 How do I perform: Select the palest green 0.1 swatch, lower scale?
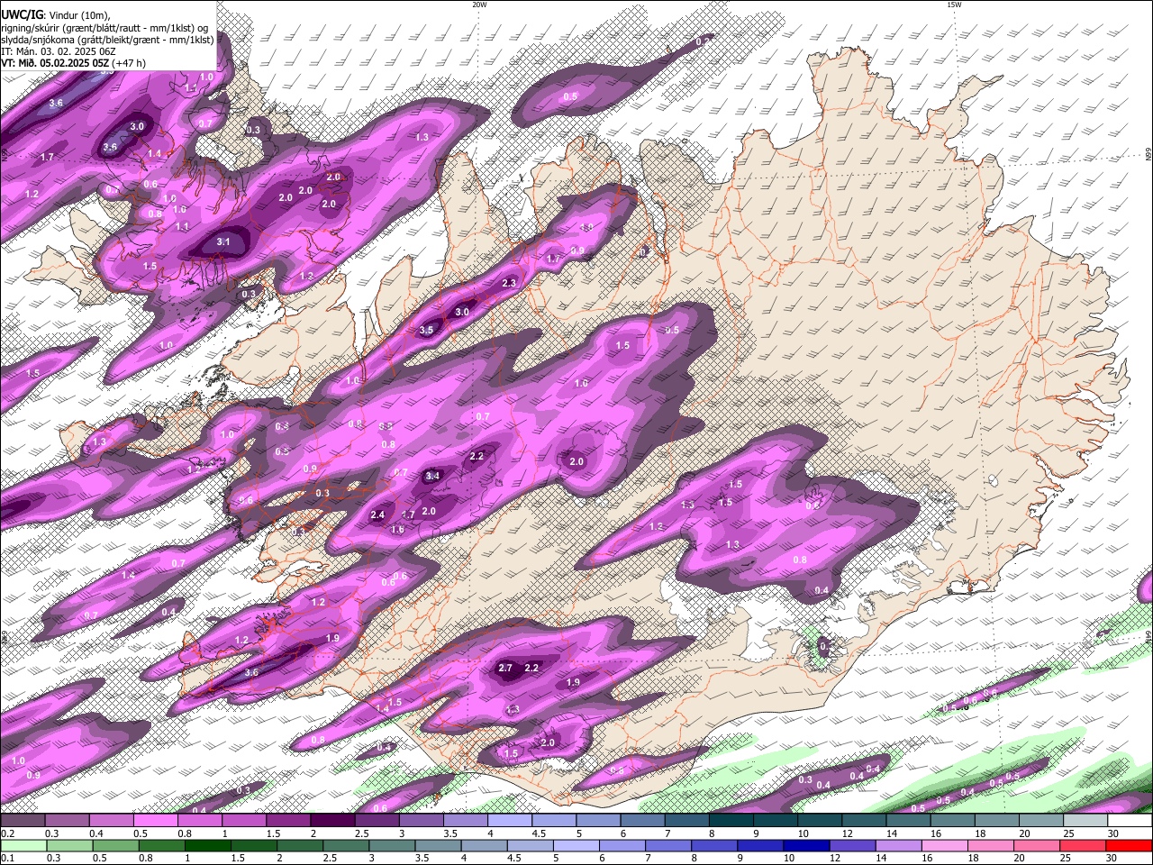click(x=23, y=845)
